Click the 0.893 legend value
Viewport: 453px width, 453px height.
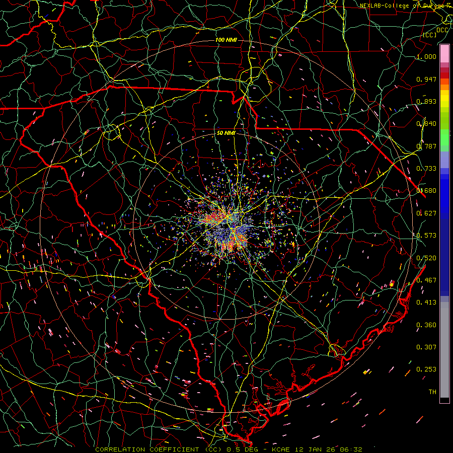click(426, 101)
